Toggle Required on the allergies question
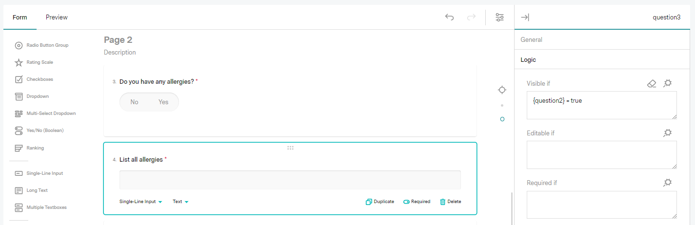 click(417, 202)
